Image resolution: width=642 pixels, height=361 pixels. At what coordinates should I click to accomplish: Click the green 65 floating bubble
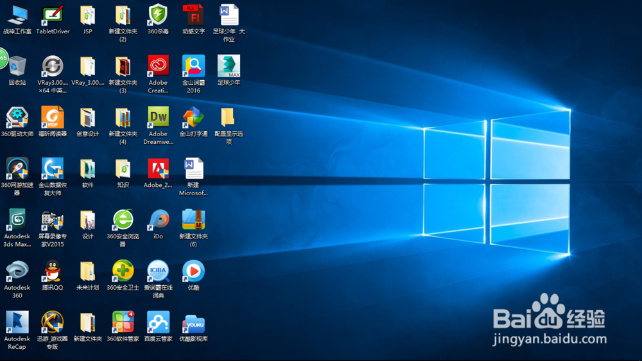click(x=3, y=58)
